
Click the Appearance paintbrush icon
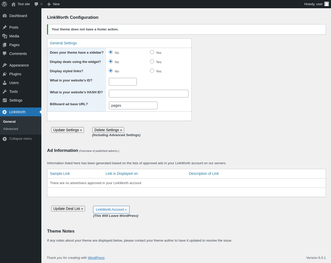coord(5,65)
